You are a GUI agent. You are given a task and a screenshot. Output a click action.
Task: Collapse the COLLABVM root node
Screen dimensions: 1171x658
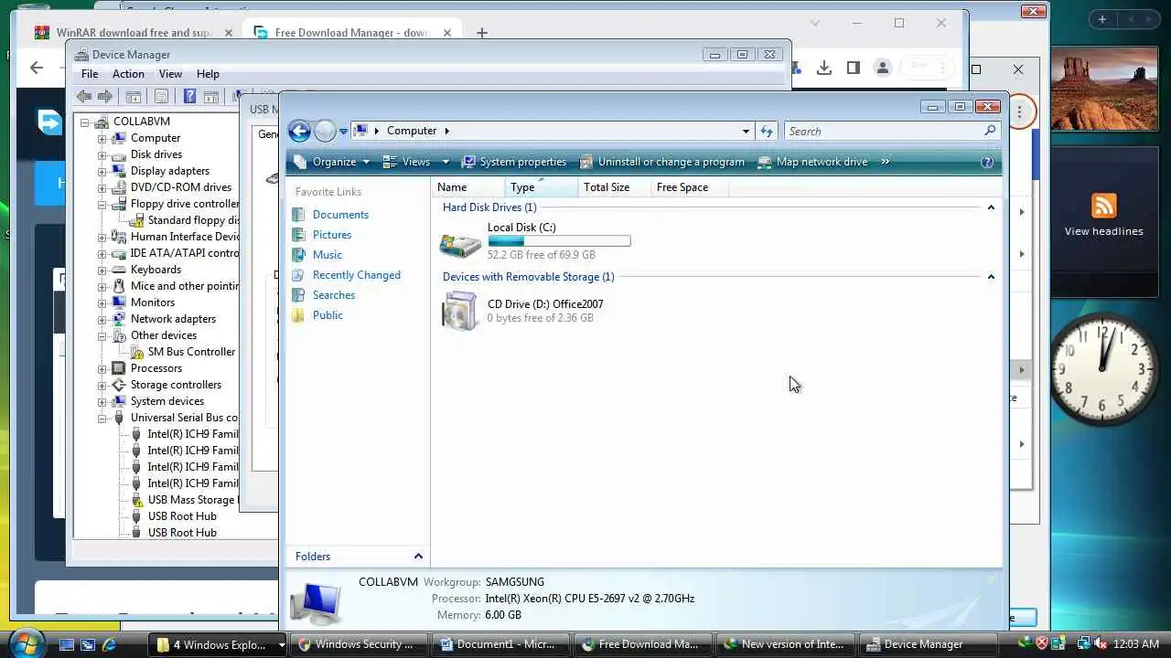pyautogui.click(x=85, y=122)
